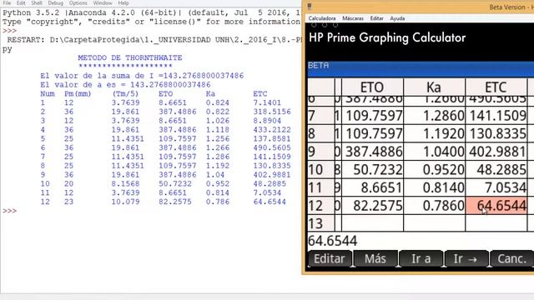
Task: Click the 'El valor de la suma de I' line
Action: 142,76
